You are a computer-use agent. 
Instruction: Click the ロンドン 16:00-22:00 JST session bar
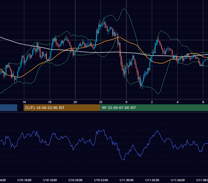click(62, 108)
